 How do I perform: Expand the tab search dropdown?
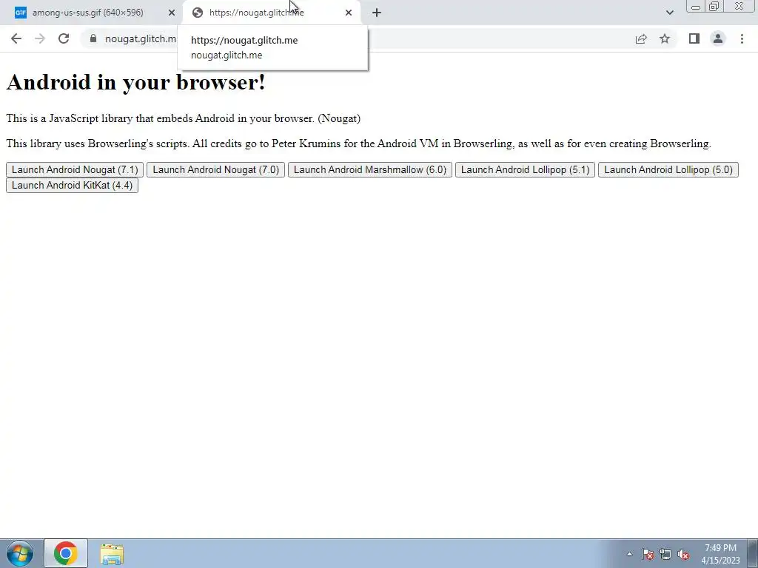coord(669,13)
